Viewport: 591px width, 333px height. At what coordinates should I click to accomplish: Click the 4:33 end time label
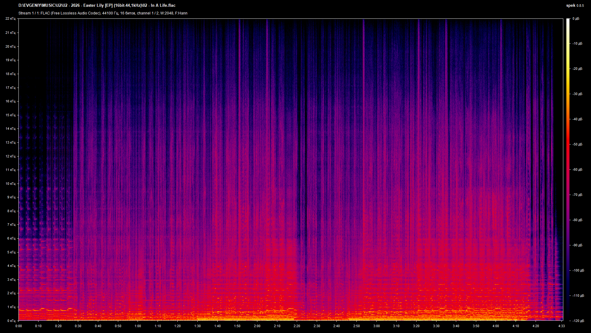[x=561, y=326]
